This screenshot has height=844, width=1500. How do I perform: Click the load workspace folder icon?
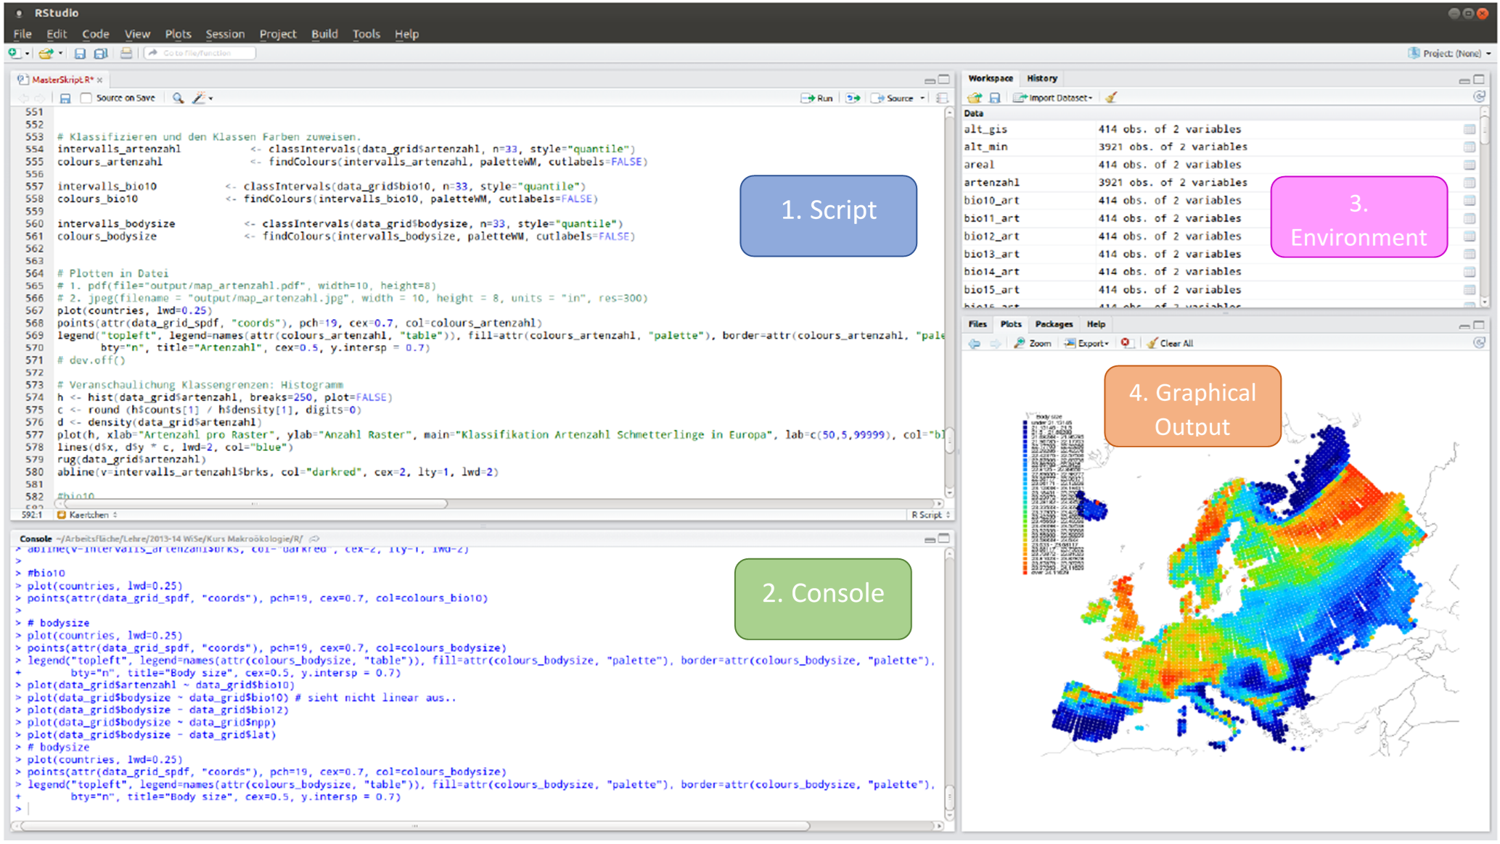coord(975,97)
